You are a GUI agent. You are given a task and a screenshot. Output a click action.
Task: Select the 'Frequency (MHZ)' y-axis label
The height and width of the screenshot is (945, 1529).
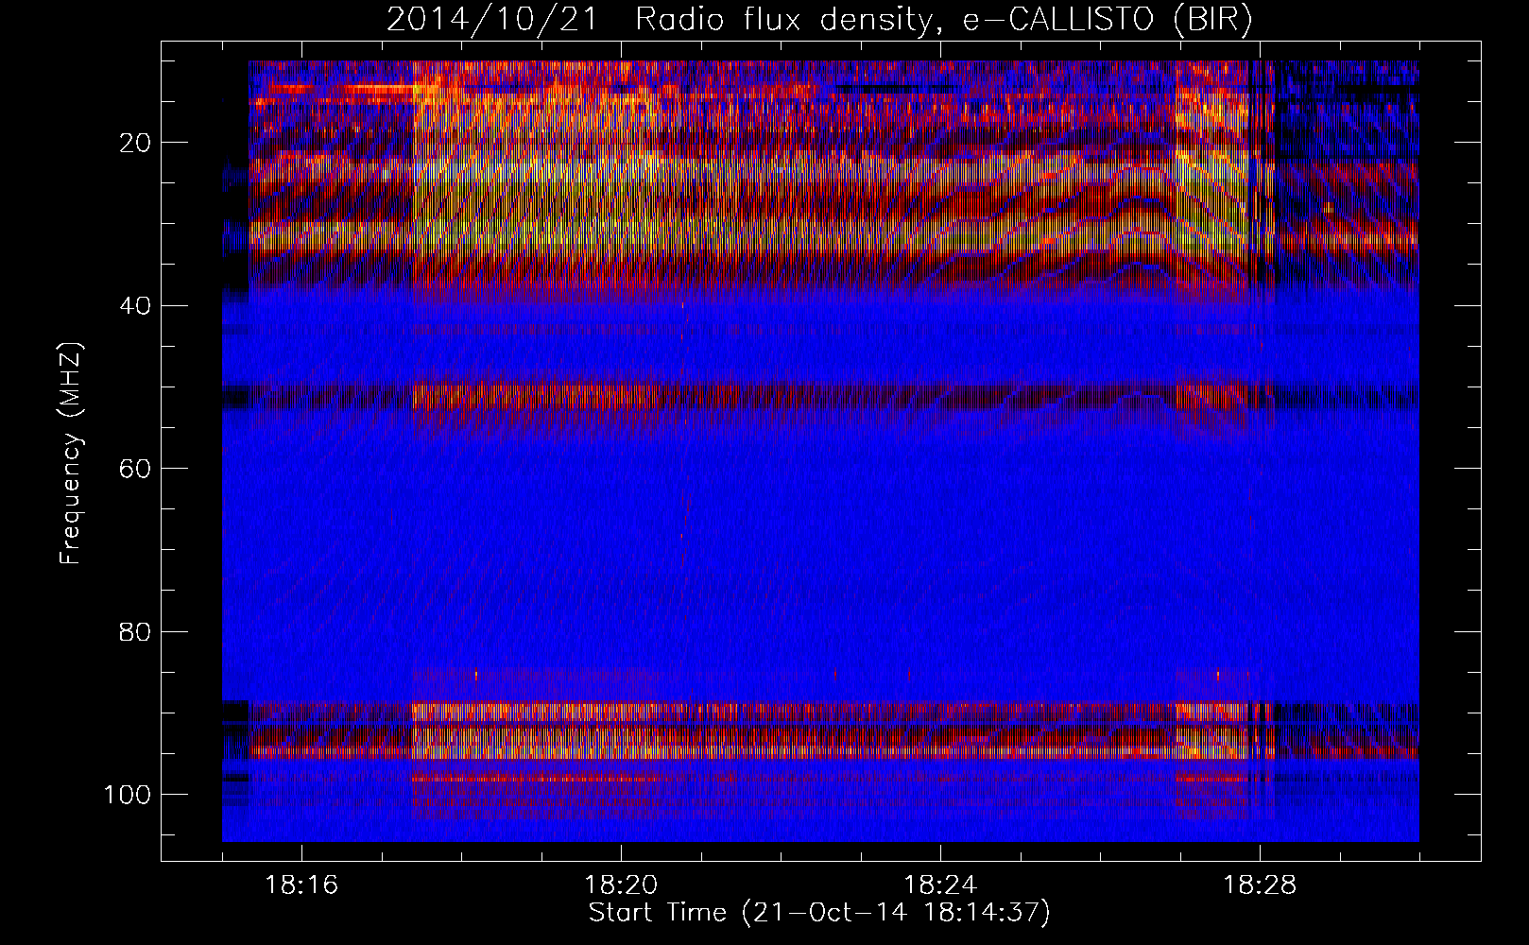(x=71, y=453)
